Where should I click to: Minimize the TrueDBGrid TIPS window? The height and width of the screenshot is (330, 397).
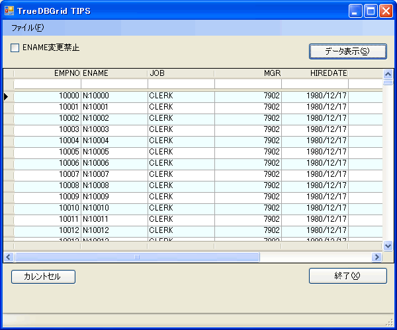tap(356, 11)
